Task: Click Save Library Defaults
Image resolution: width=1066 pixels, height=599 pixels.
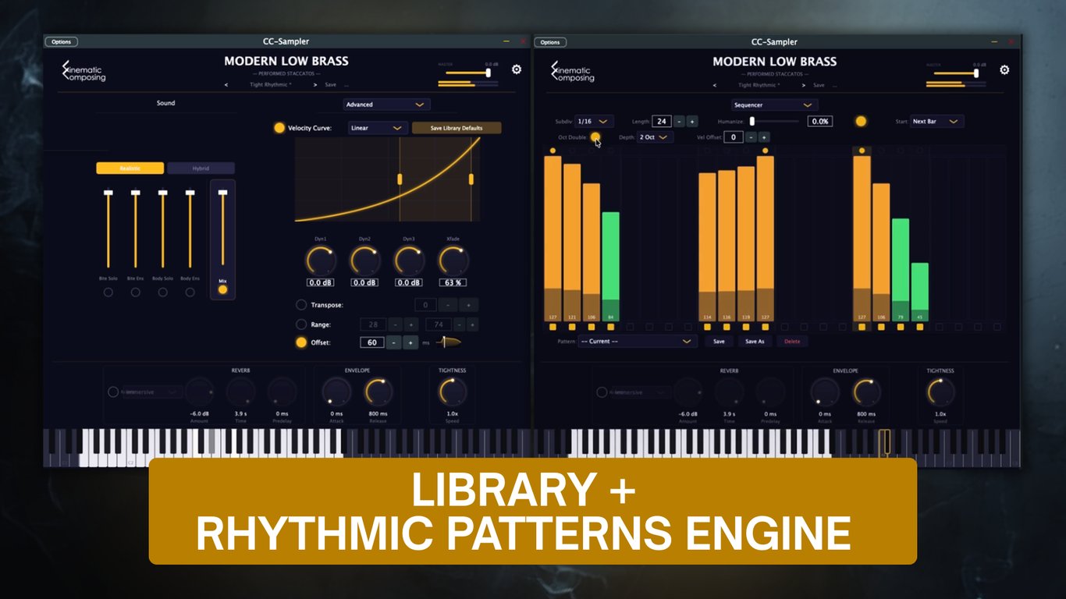Action: [x=457, y=127]
